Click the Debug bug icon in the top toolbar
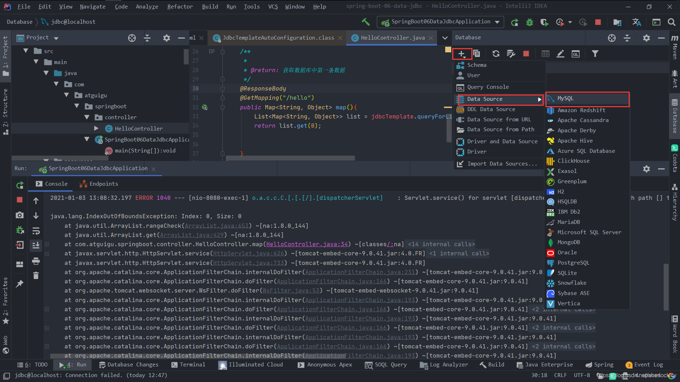The width and height of the screenshot is (680, 382). [x=529, y=22]
